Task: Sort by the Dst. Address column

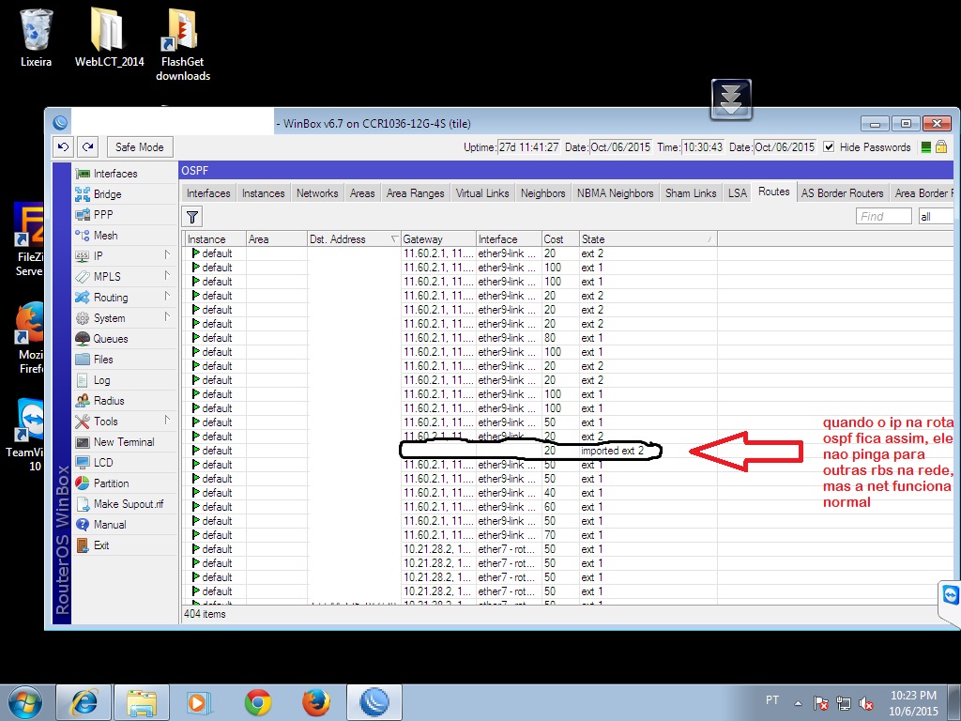Action: pyautogui.click(x=354, y=239)
